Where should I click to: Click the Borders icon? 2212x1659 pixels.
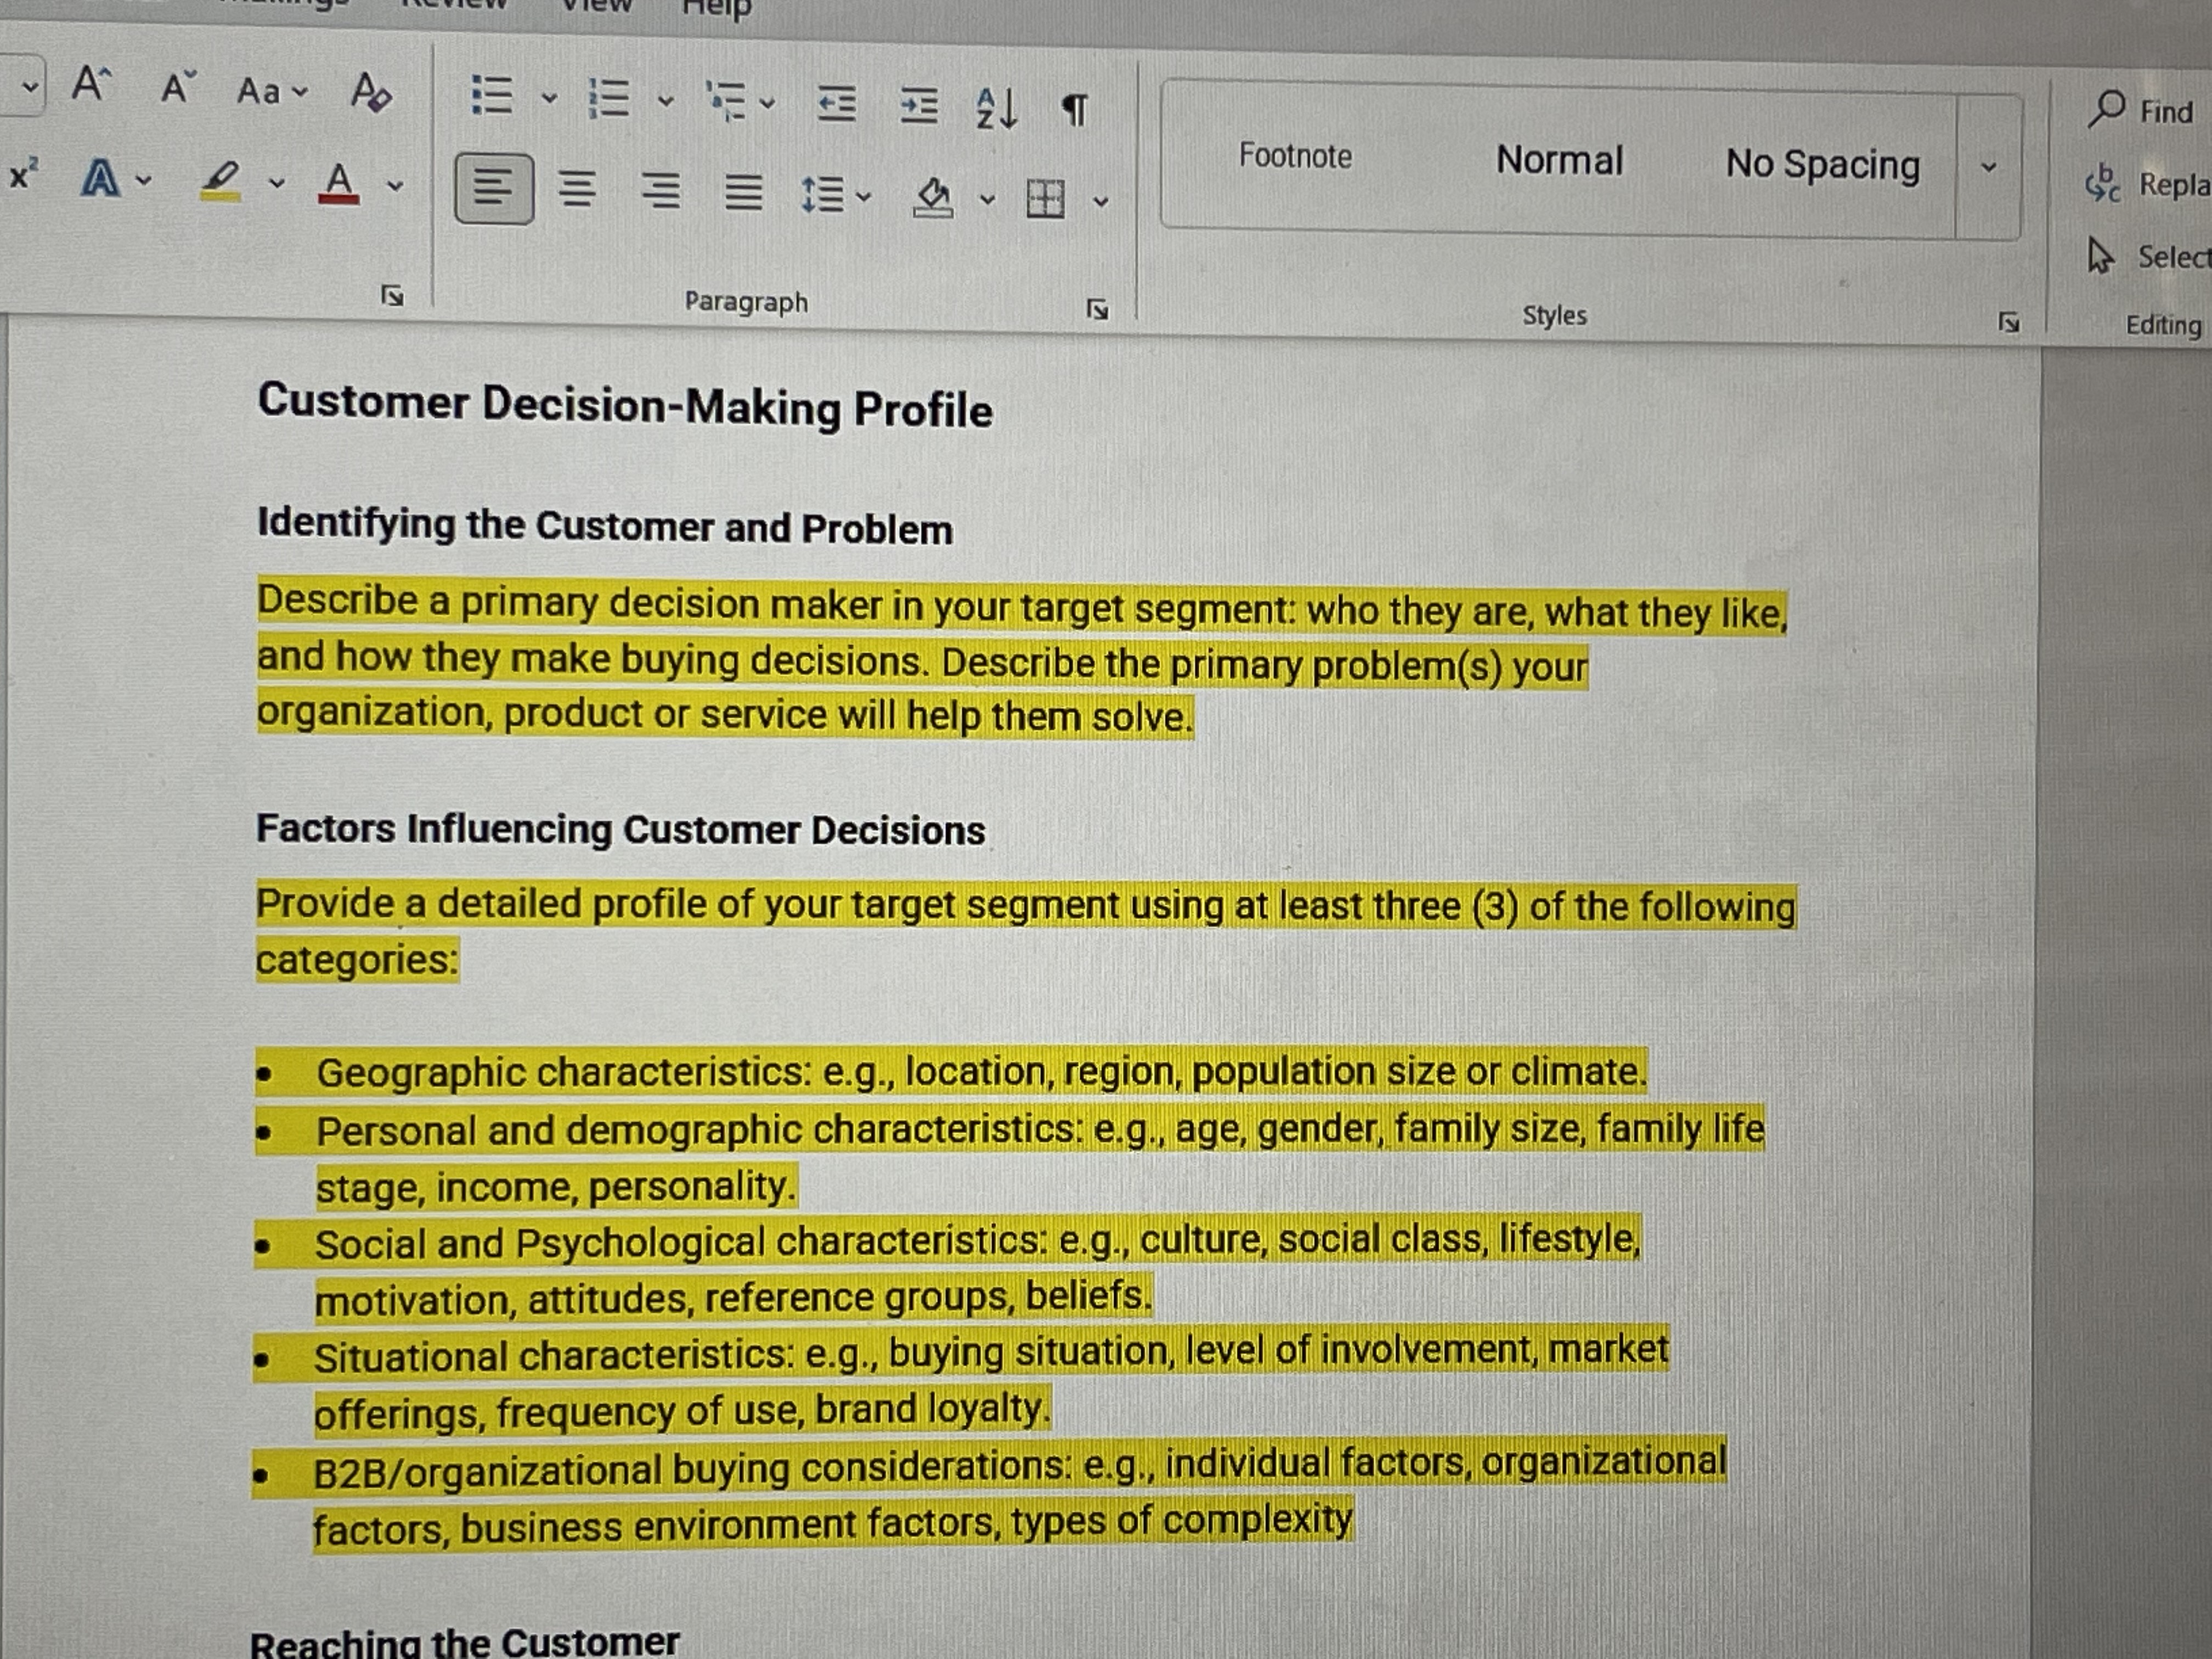coord(1046,199)
